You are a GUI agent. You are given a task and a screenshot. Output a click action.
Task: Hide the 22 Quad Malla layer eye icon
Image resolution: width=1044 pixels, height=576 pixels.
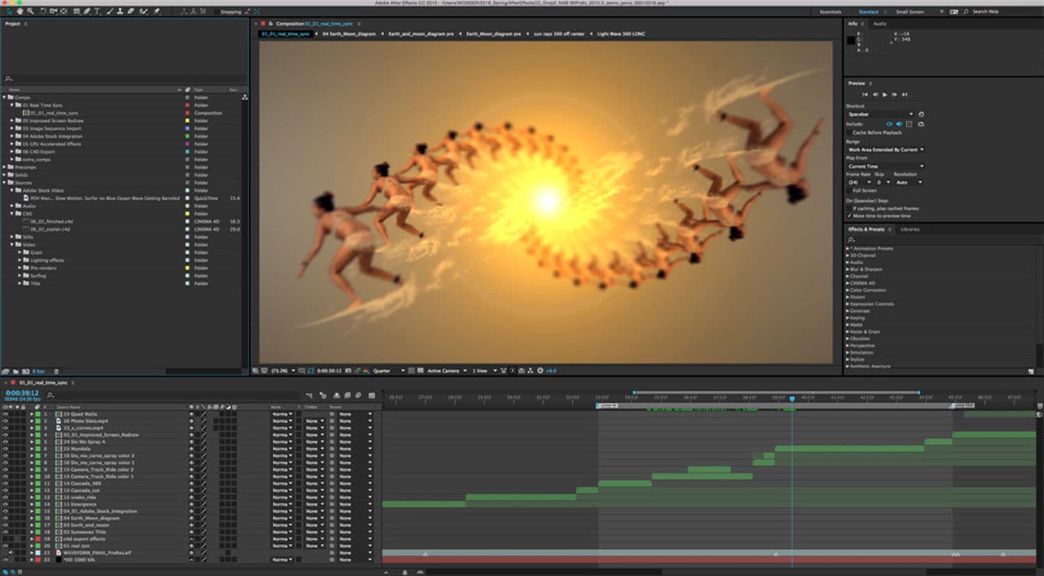click(5, 414)
